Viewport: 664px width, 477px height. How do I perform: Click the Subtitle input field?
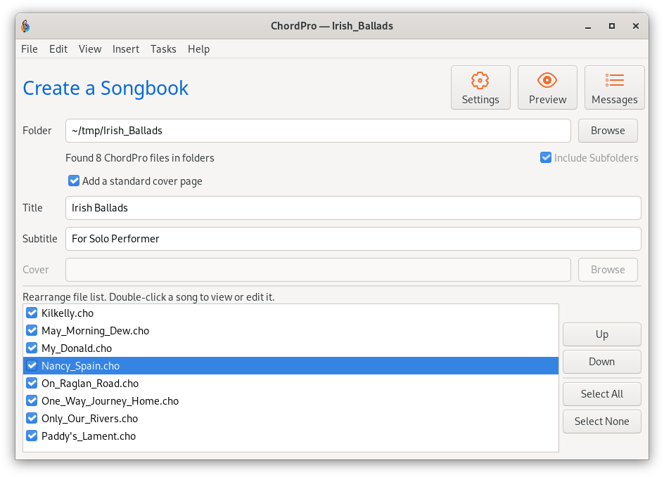[x=353, y=239]
